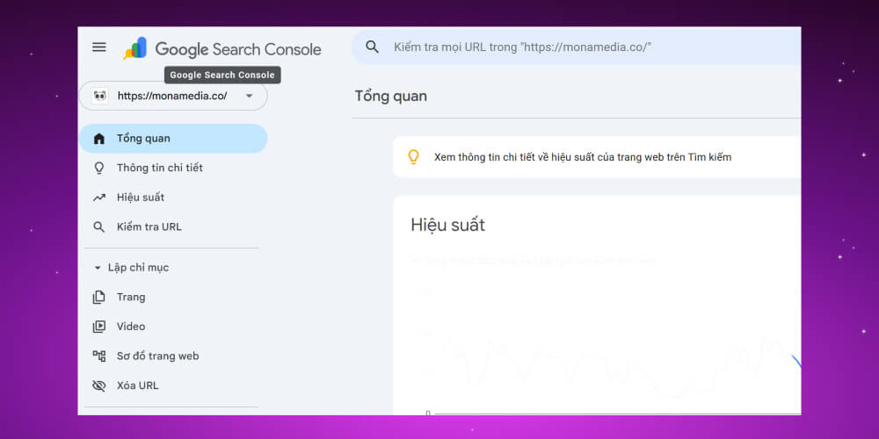Open the Trang indexing report
The width and height of the screenshot is (879, 439).
(x=173, y=298)
